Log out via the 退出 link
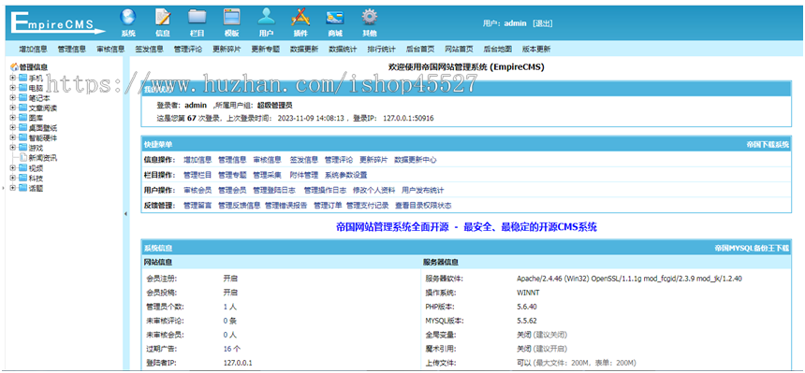Image resolution: width=805 pixels, height=373 pixels. (x=542, y=23)
